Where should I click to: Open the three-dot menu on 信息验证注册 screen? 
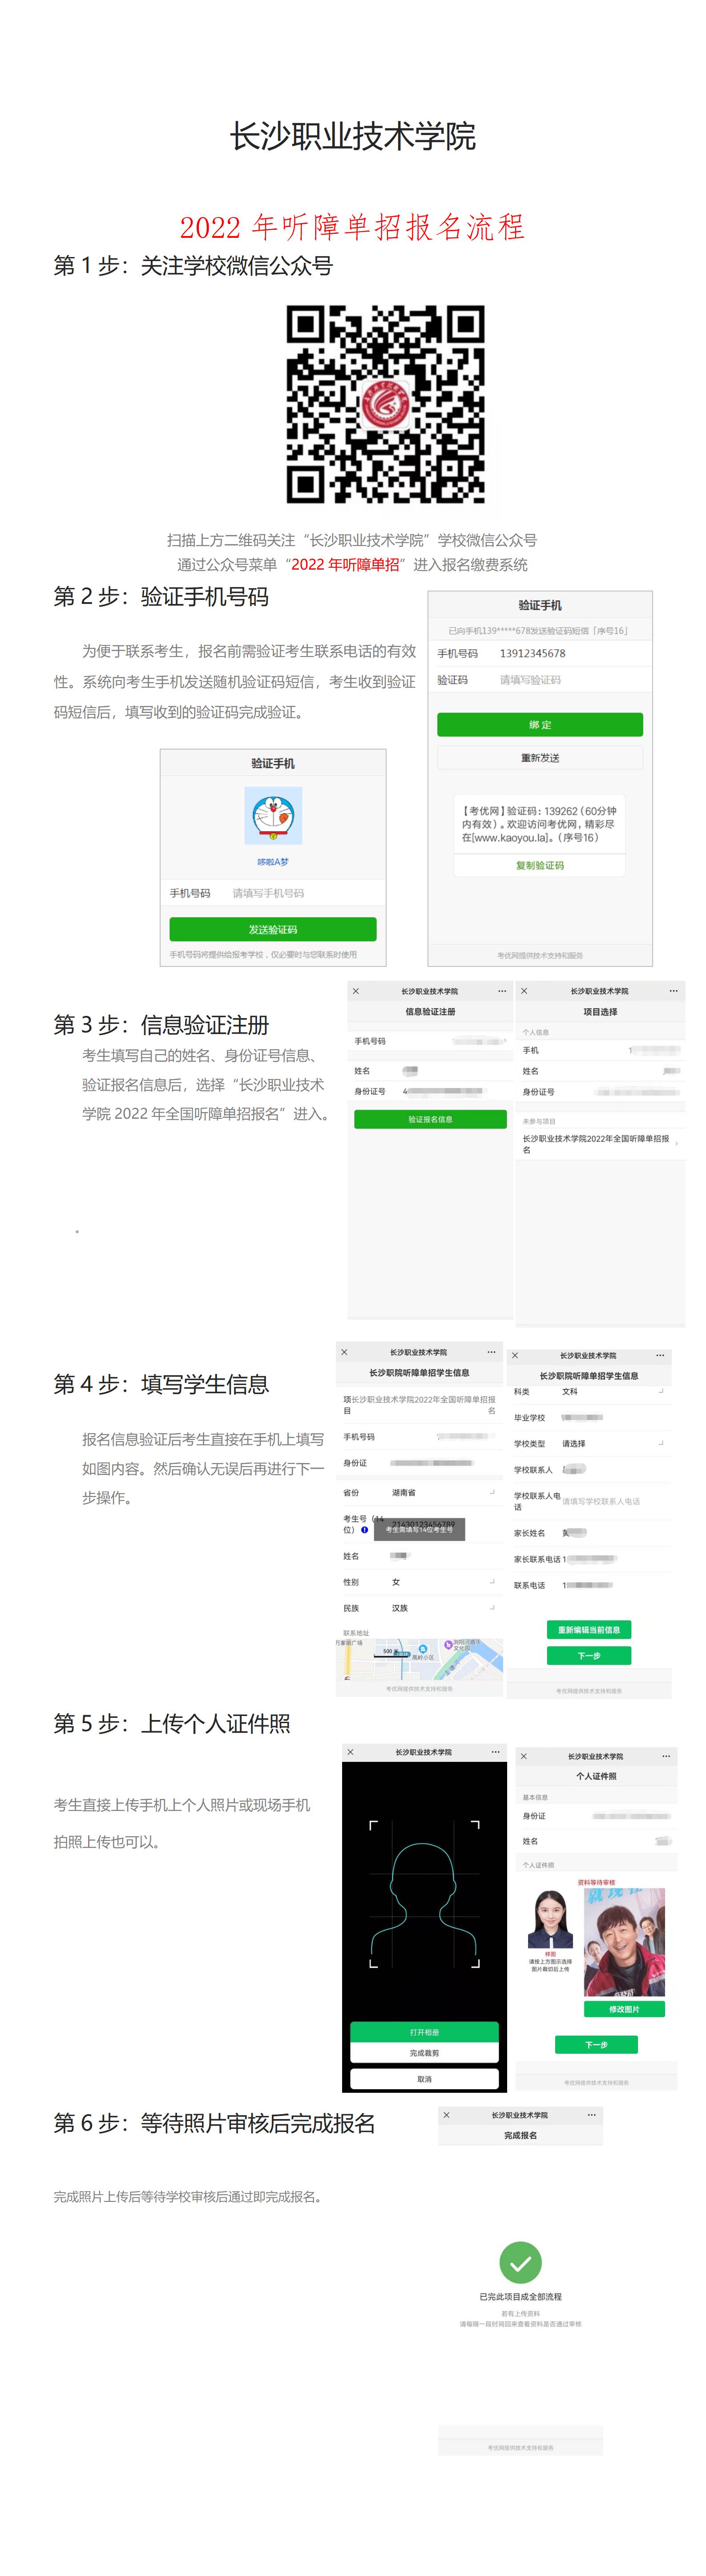[x=502, y=991]
